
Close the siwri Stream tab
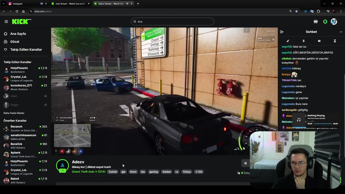click(89, 4)
